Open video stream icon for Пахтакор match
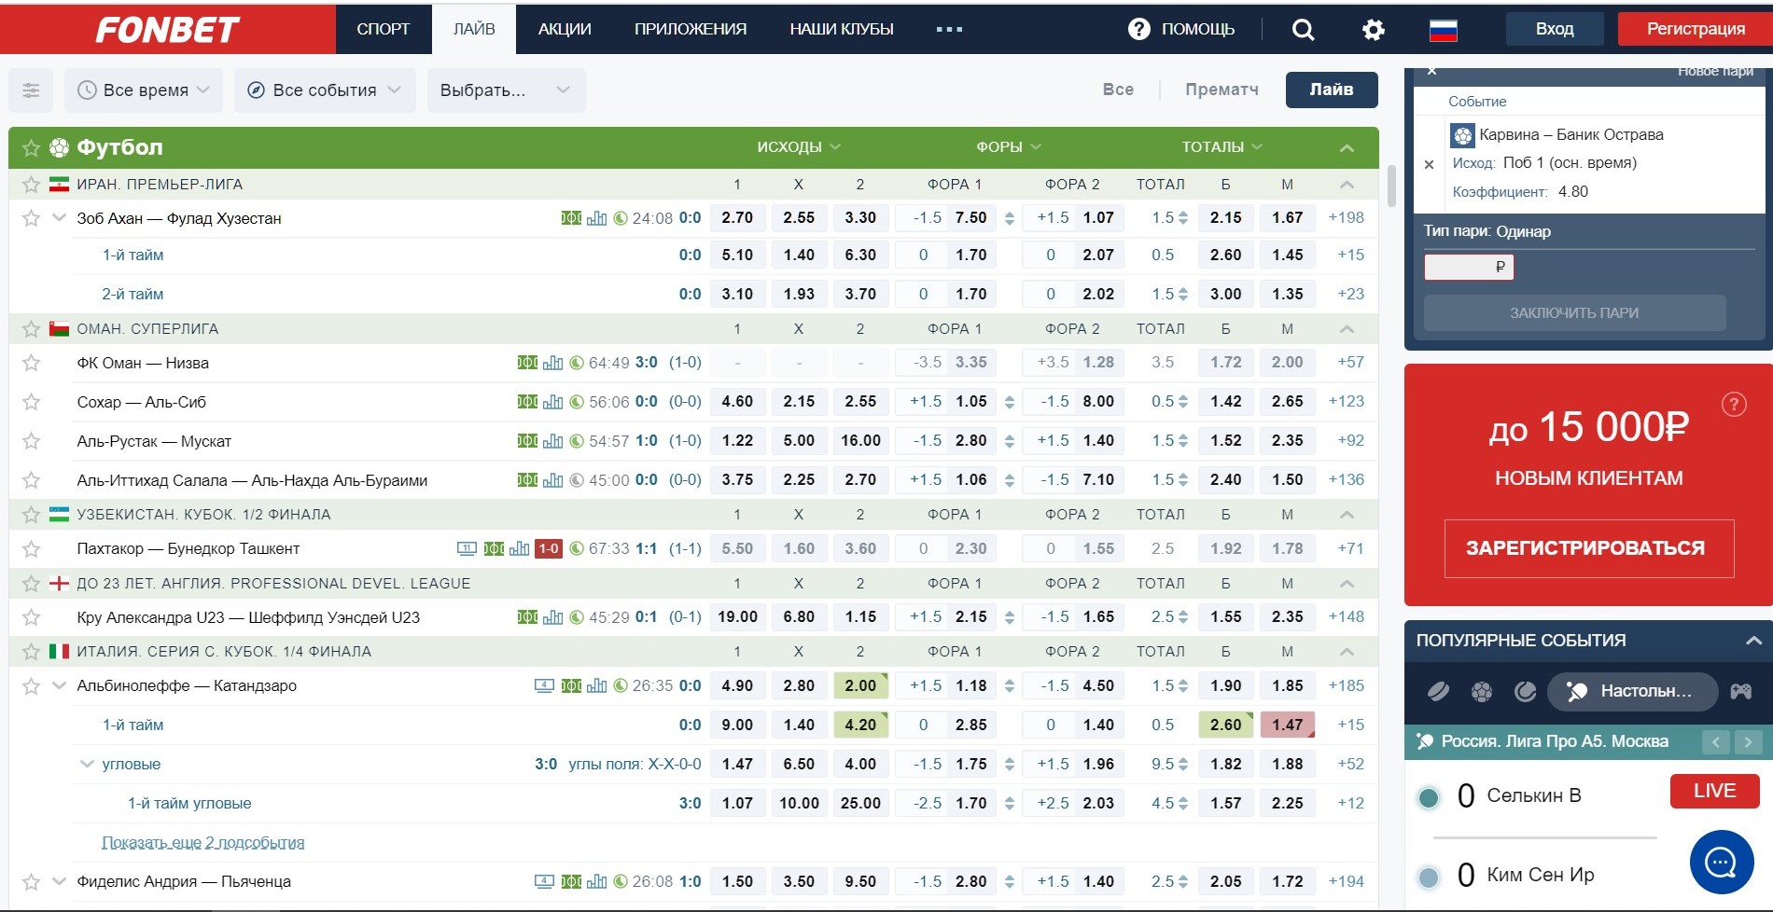The height and width of the screenshot is (912, 1773). (x=467, y=548)
